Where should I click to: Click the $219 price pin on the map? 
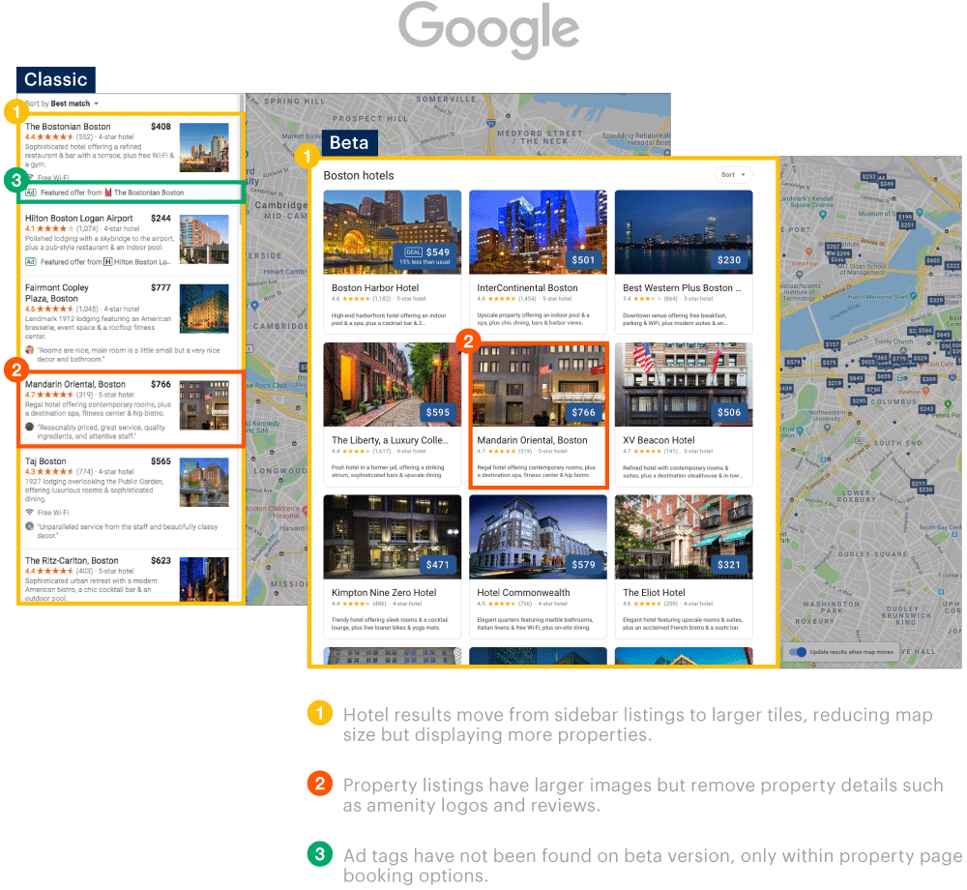click(835, 383)
